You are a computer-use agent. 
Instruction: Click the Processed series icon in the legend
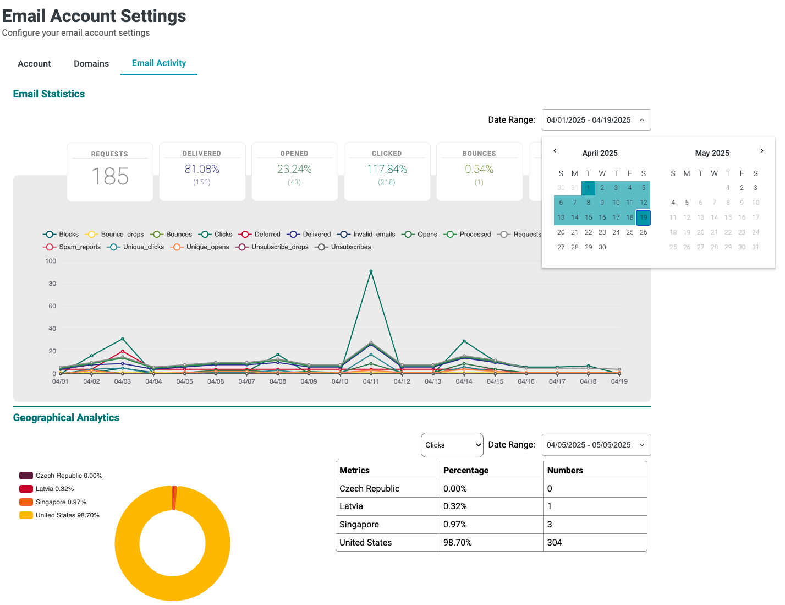click(x=451, y=234)
